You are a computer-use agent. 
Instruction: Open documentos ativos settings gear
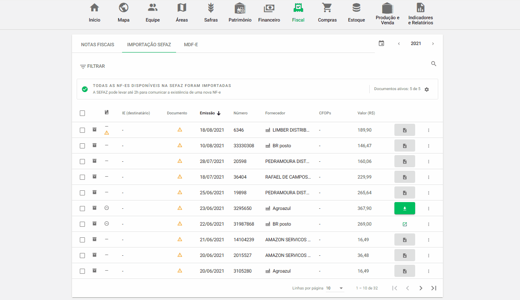pos(426,89)
